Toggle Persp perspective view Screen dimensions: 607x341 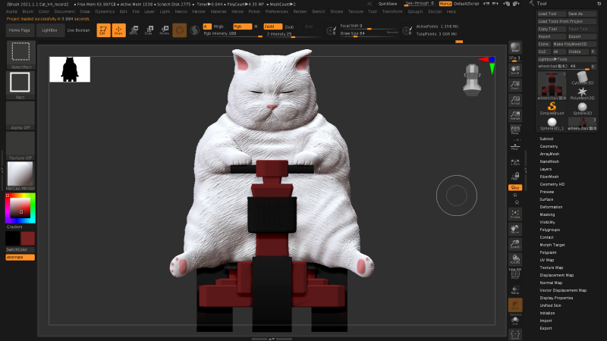tap(515, 131)
